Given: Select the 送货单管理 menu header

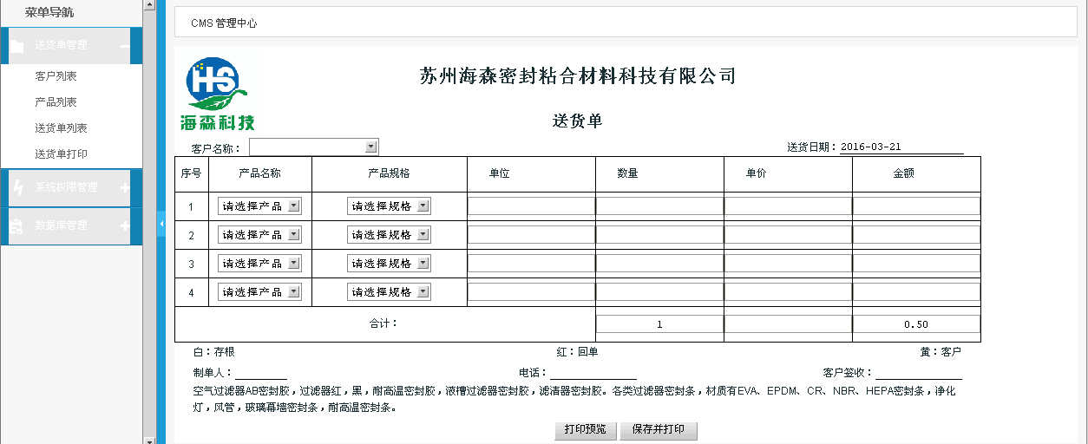Looking at the screenshot, I should (x=71, y=46).
